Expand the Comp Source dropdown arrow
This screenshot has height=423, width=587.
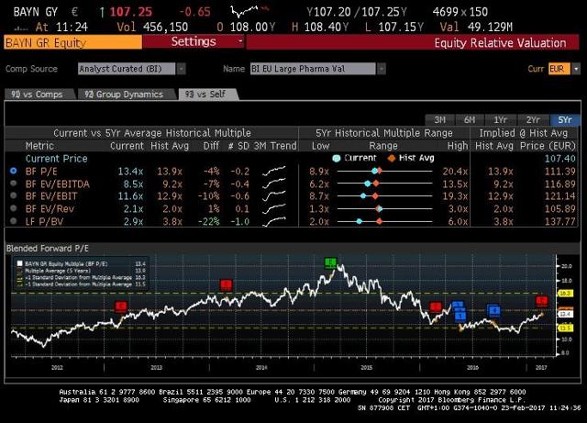tap(182, 69)
